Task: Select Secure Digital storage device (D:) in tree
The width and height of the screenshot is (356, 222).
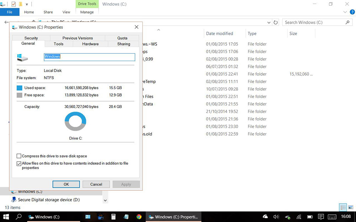Action: 48,200
